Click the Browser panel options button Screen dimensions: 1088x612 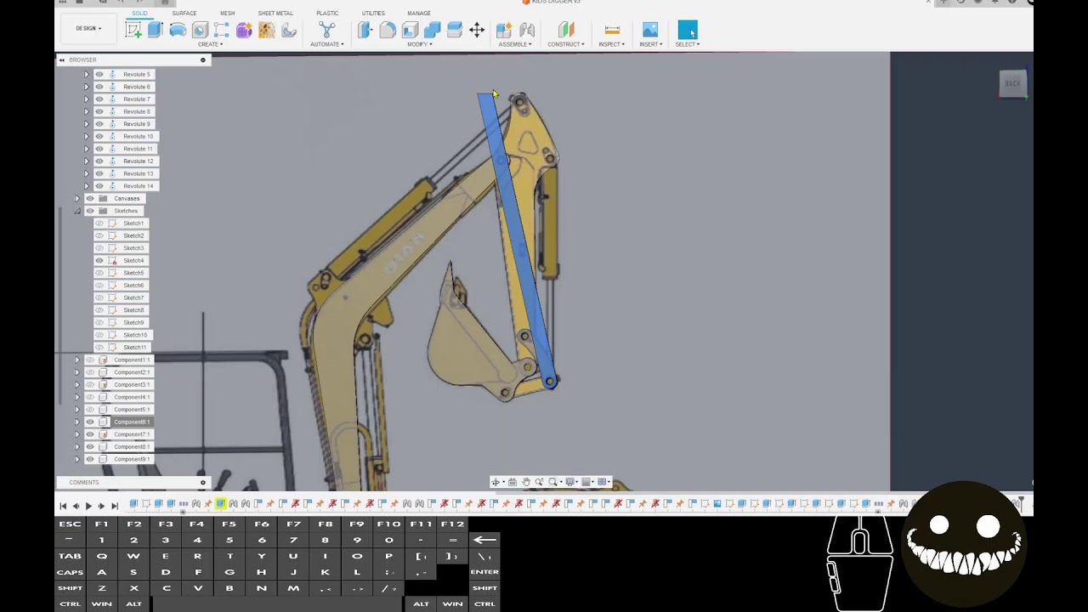pos(202,59)
